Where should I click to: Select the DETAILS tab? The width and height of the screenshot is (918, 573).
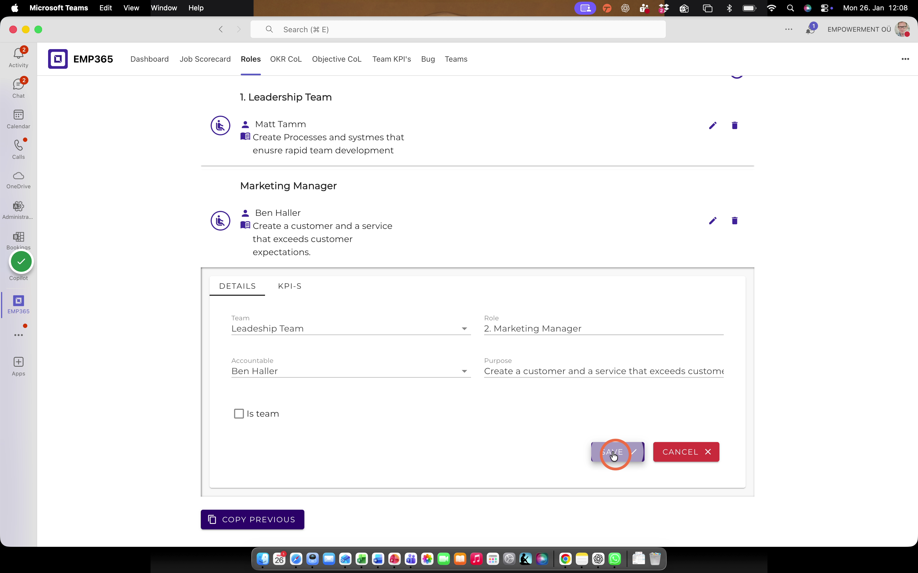(237, 286)
